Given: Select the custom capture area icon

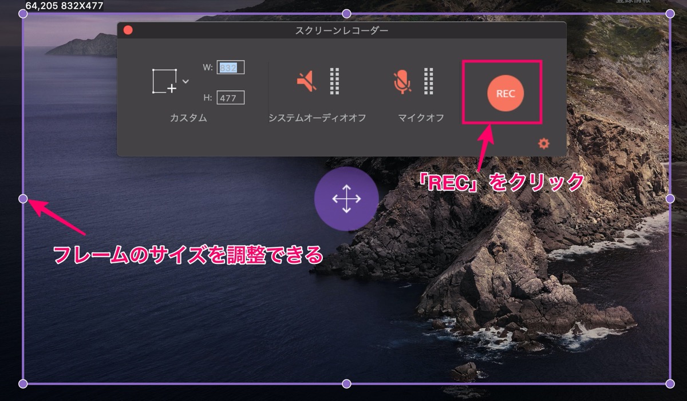Looking at the screenshot, I should coord(165,81).
